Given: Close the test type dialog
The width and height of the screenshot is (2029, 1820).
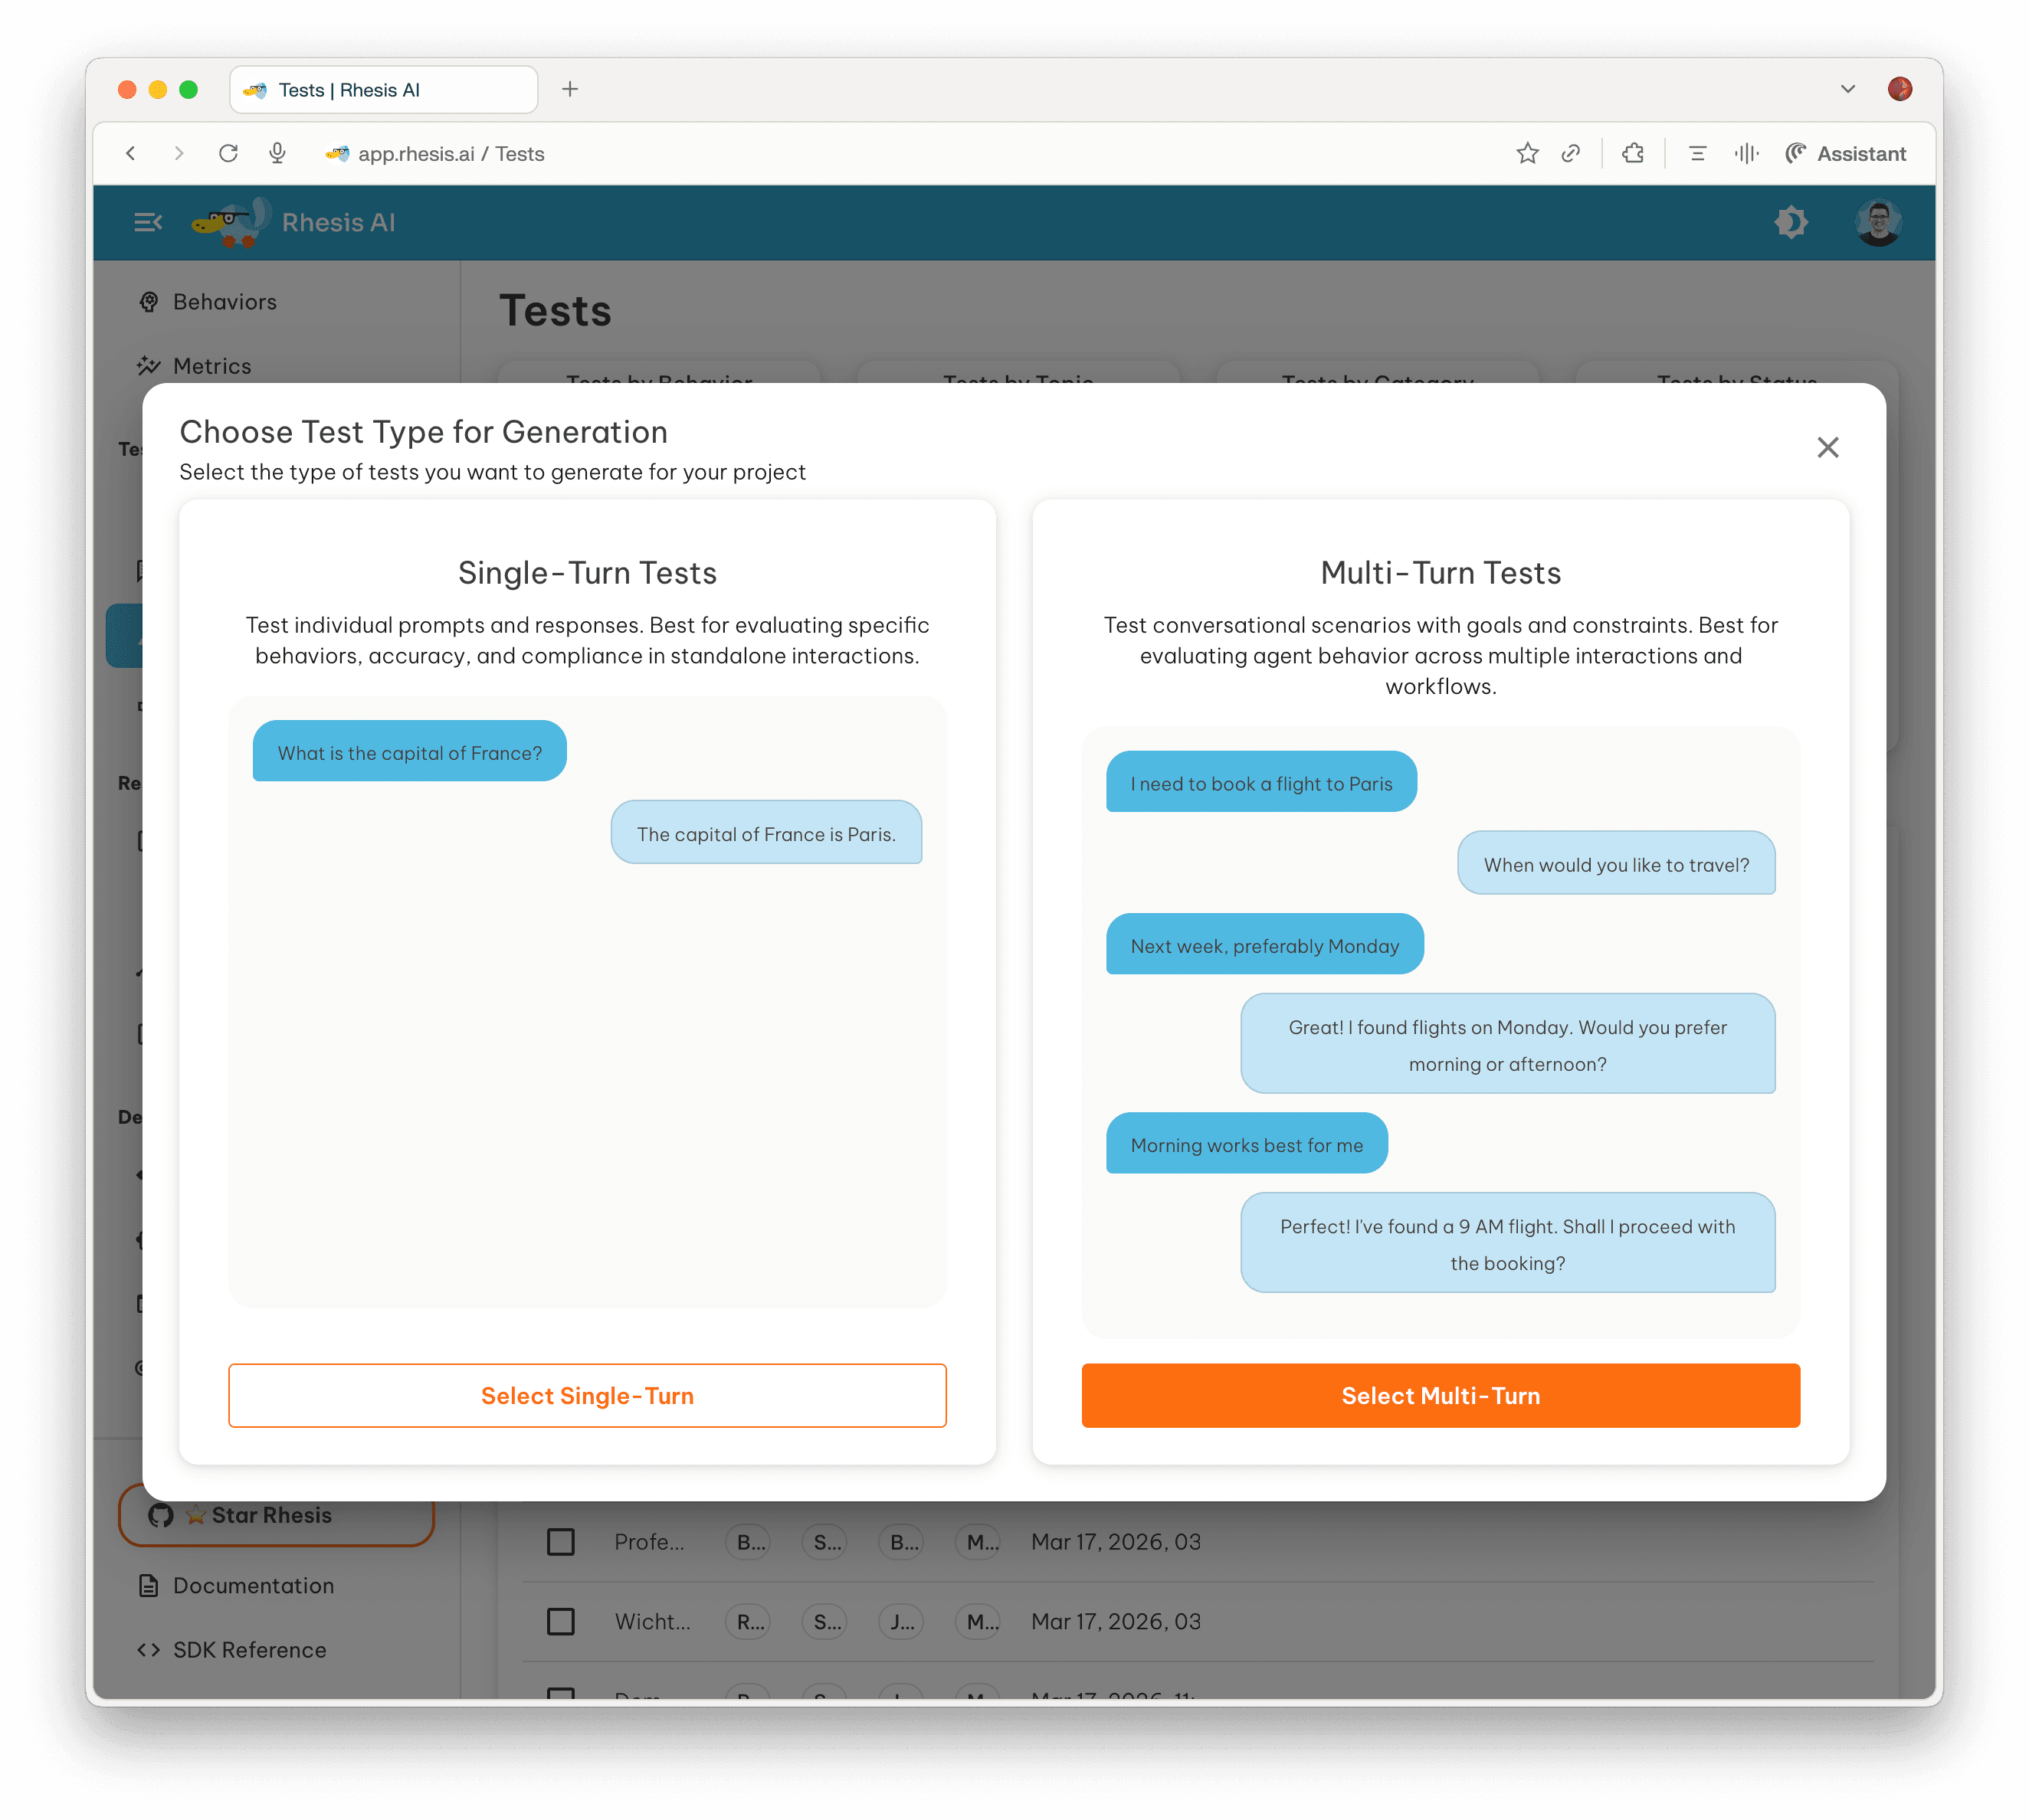Looking at the screenshot, I should 1827,447.
